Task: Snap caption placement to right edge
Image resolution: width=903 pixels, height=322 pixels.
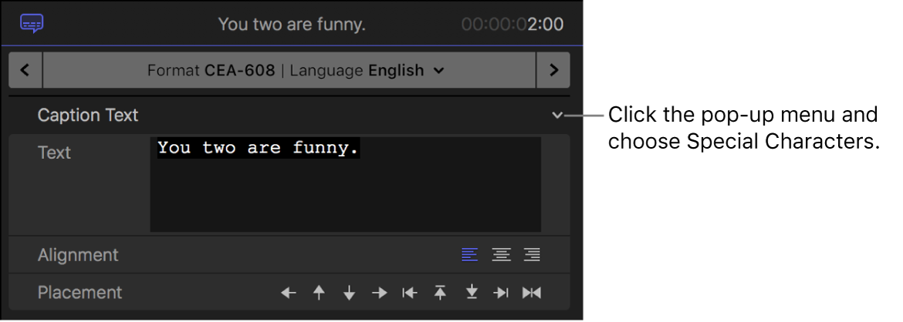Action: click(501, 293)
